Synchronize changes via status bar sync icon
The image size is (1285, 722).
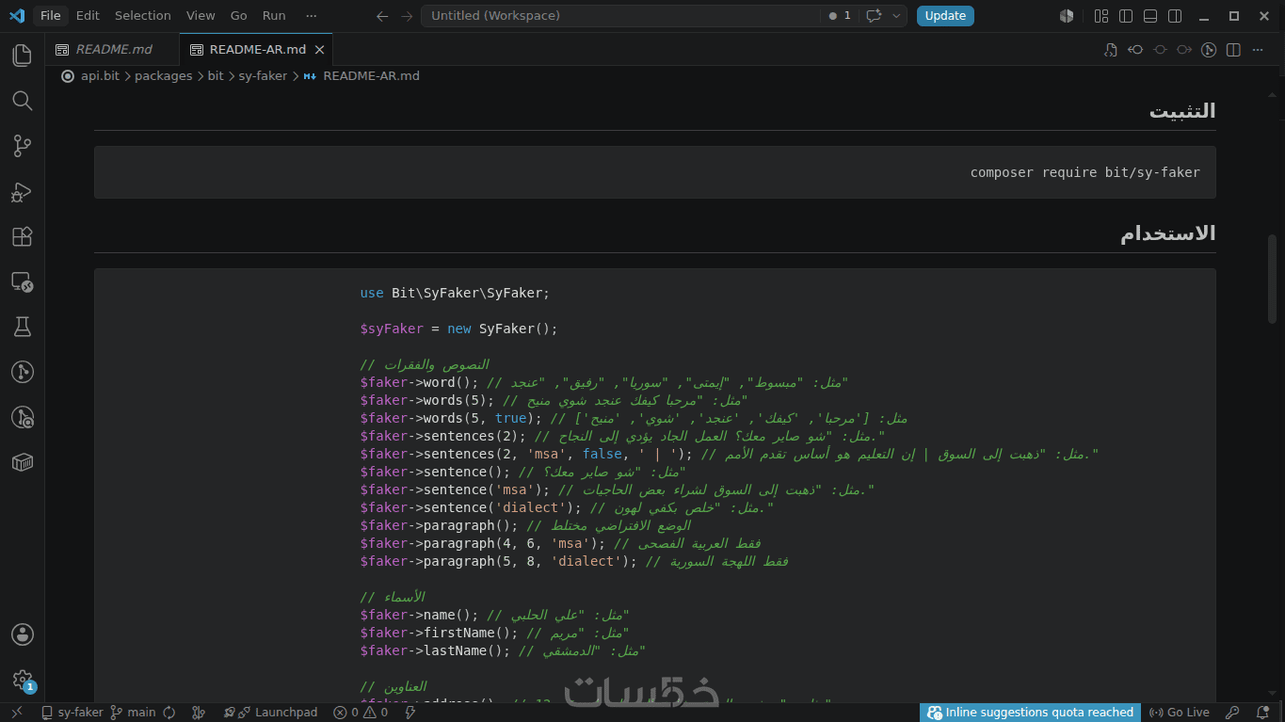pyautogui.click(x=169, y=713)
